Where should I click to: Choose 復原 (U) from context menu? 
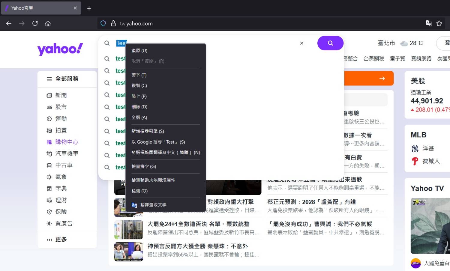pos(166,51)
